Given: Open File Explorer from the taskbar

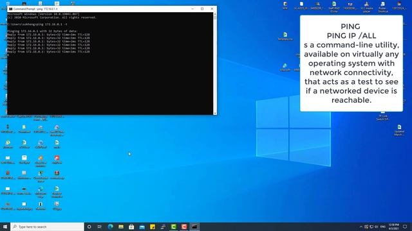Looking at the screenshot, I should click(x=121, y=227).
